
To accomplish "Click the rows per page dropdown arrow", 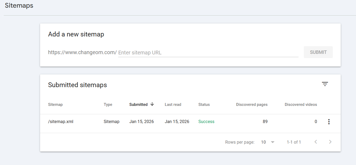I will pyautogui.click(x=272, y=142).
